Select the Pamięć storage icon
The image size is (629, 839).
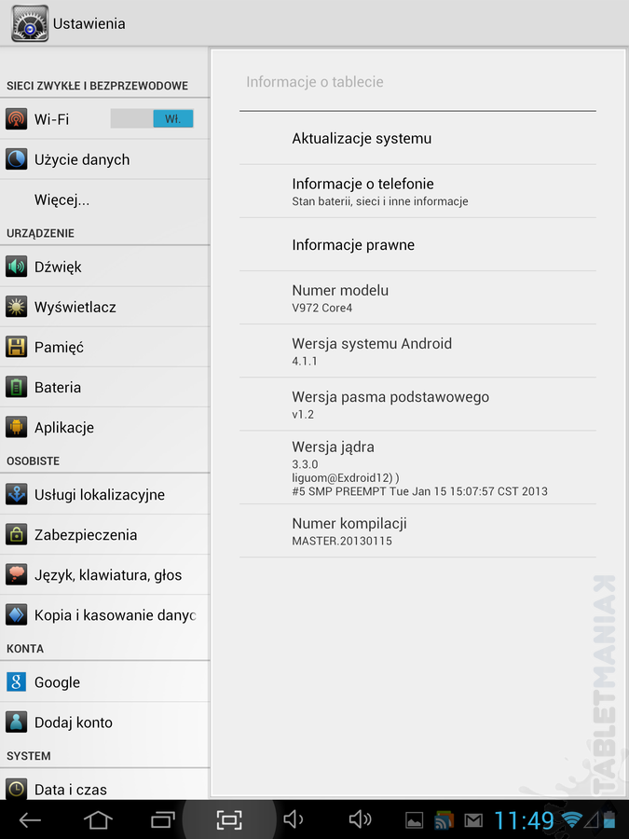tap(17, 347)
